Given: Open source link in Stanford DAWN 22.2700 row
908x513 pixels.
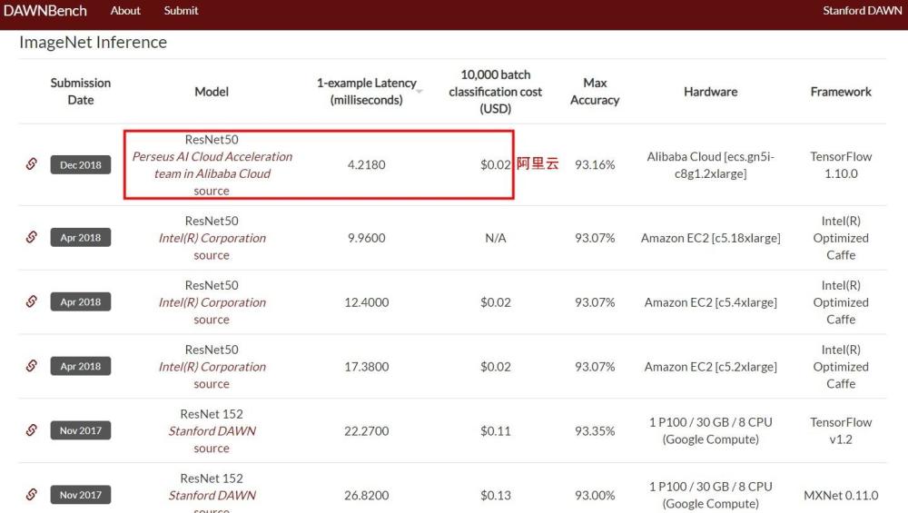Looking at the screenshot, I should click(x=212, y=449).
